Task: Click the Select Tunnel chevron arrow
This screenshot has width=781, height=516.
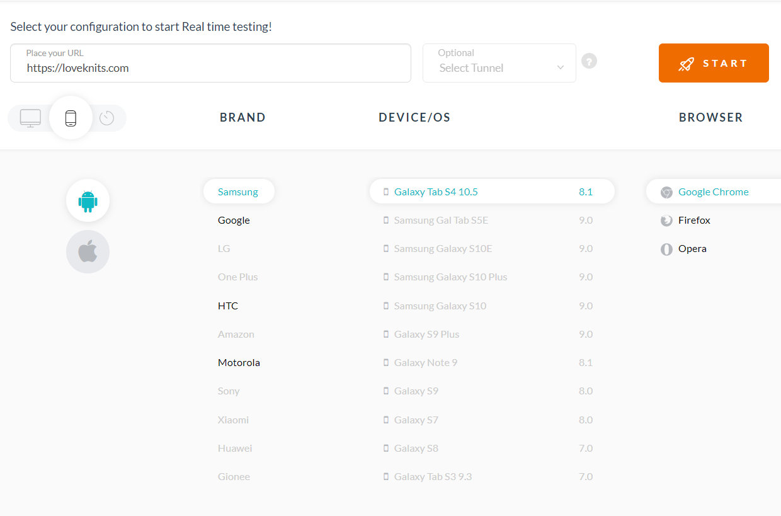Action: [x=560, y=67]
